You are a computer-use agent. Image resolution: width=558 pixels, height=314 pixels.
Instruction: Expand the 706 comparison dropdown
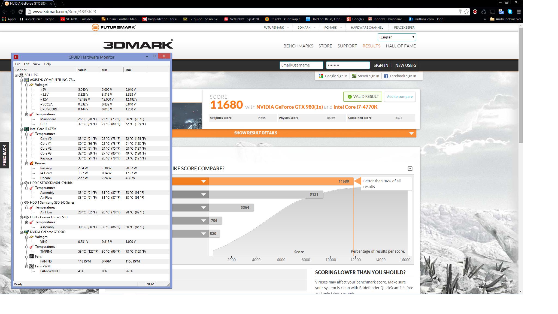(x=204, y=221)
